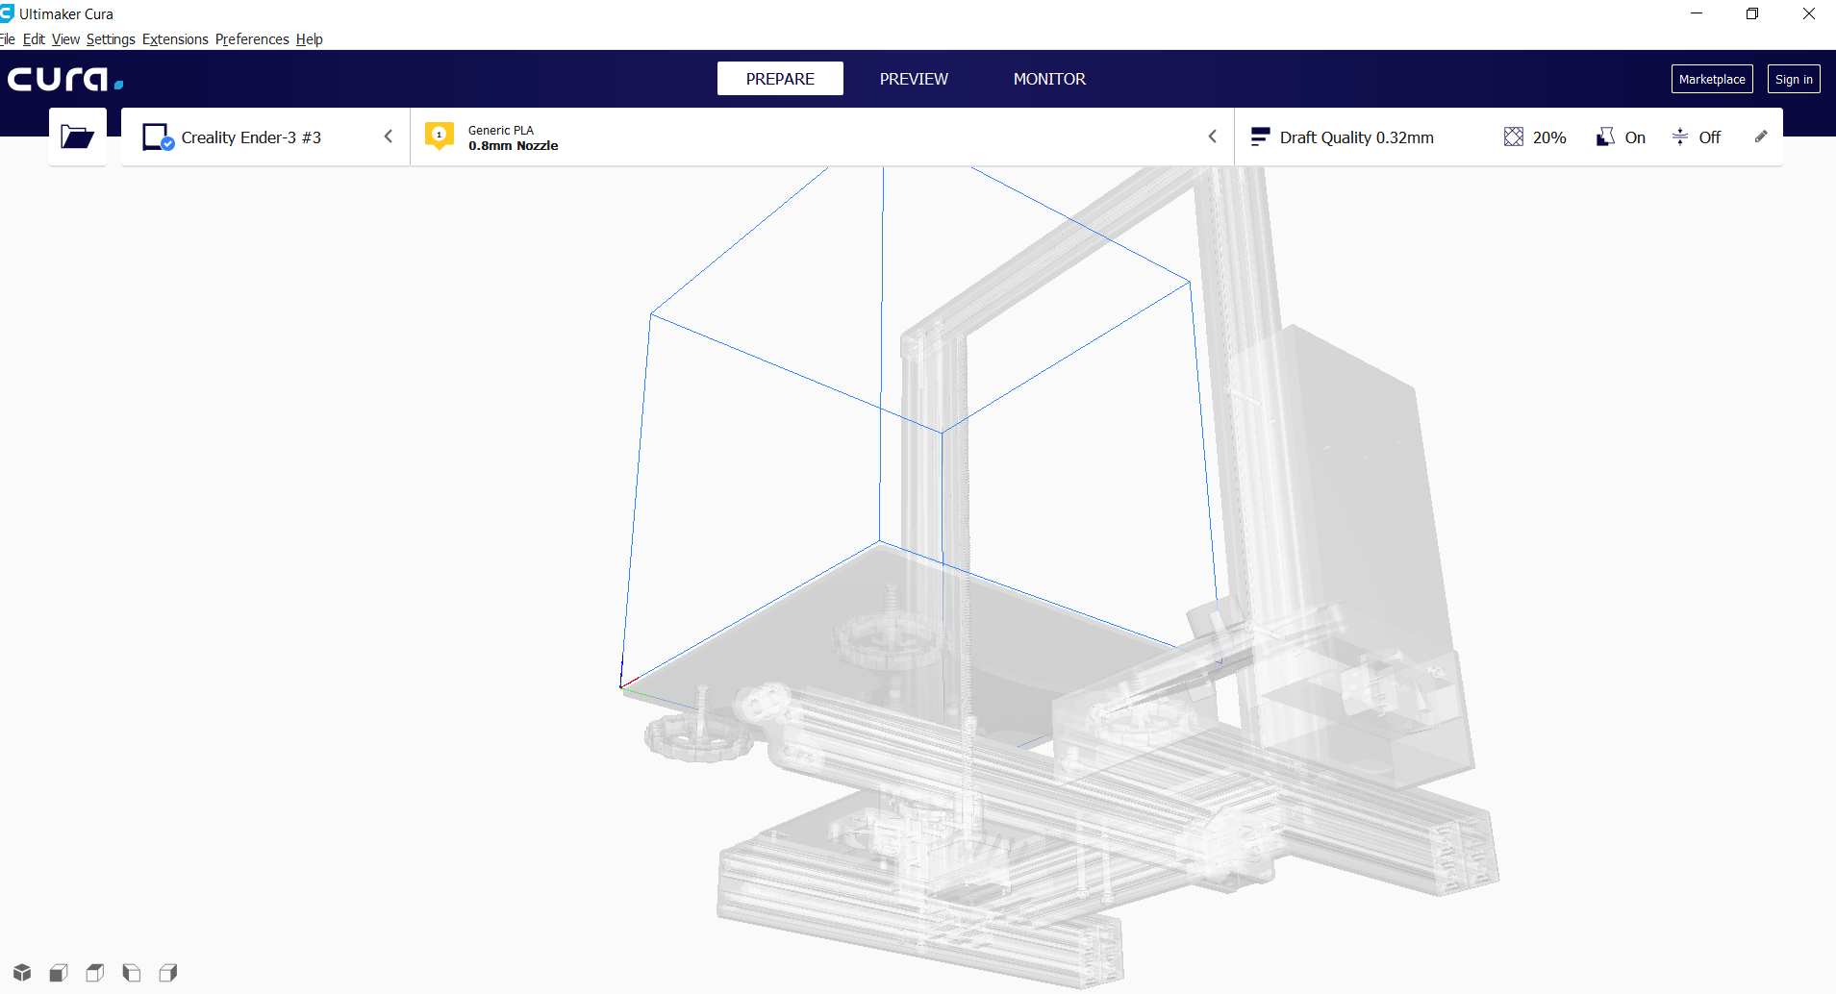Click the infill density pattern icon

pyautogui.click(x=1514, y=137)
